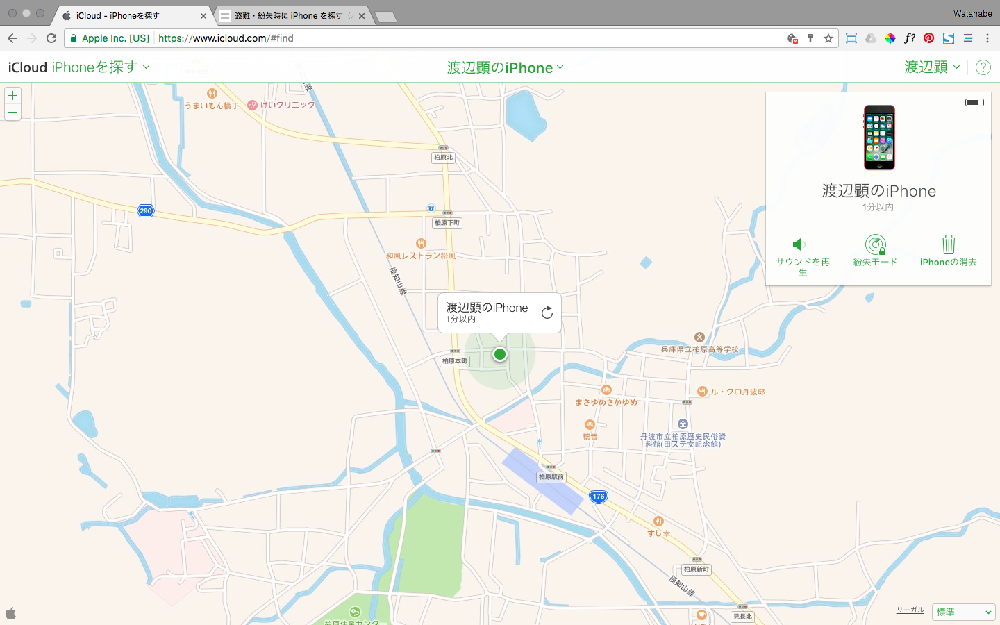The height and width of the screenshot is (625, 1000).
Task: Close the 盗難・紛失時に tab
Action: pyautogui.click(x=362, y=15)
